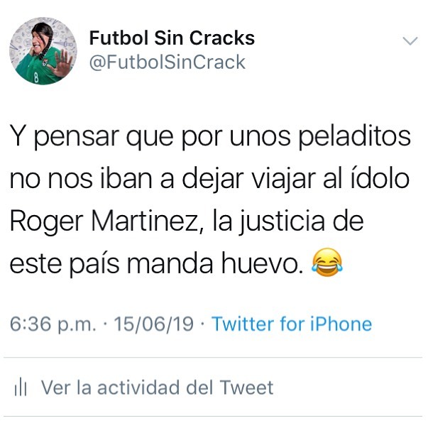The image size is (428, 428).
Task: Tap the 6:36 p.m. timestamp
Action: [53, 324]
